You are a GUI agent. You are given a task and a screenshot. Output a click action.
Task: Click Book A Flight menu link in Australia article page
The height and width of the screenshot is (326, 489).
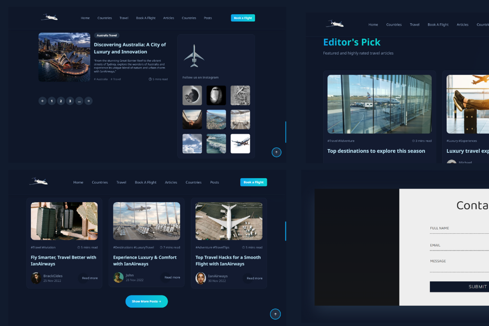point(146,18)
